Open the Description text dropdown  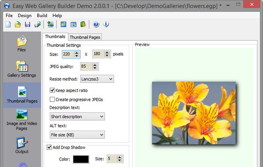pyautogui.click(x=77, y=116)
